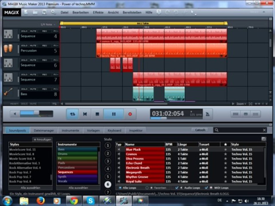Arm recording on Sequence 6 track
Image resolution: width=275 pixels, height=206 pixels.
click(45, 60)
